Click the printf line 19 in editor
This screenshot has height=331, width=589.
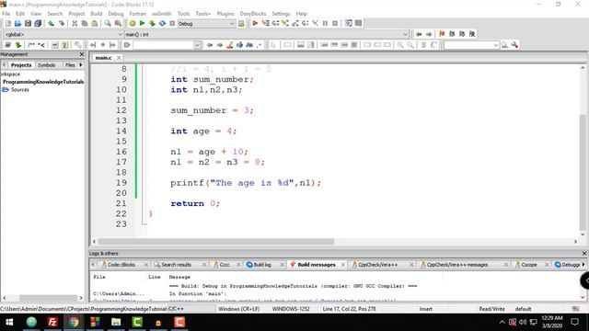click(x=246, y=183)
